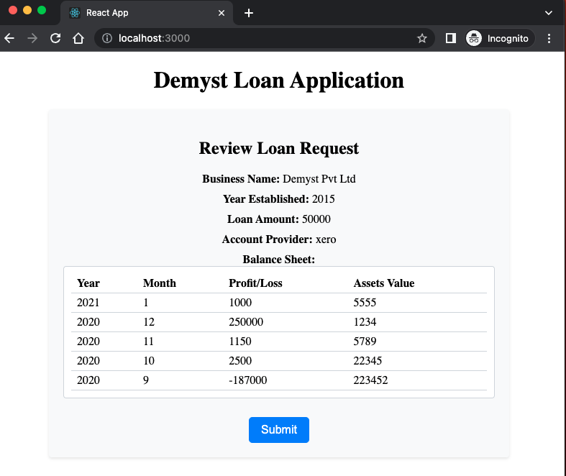Click the Profit/Loss column header

[255, 283]
